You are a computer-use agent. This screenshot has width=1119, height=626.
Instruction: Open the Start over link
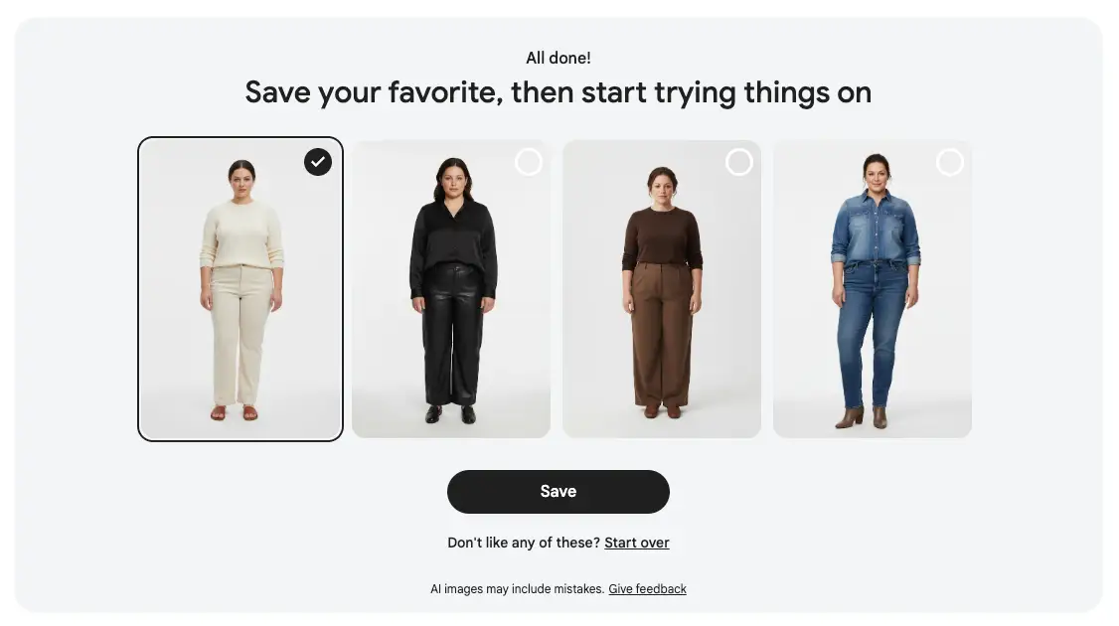[637, 543]
